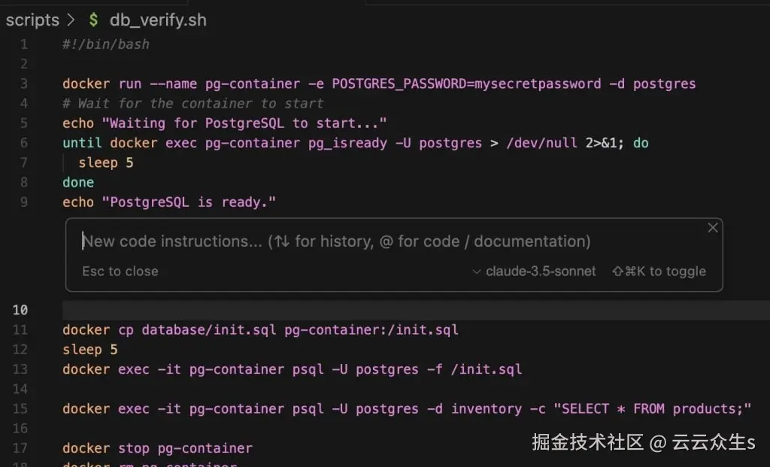
Task: Click the breadcrumb chevron after scripts
Action: pyautogui.click(x=71, y=20)
